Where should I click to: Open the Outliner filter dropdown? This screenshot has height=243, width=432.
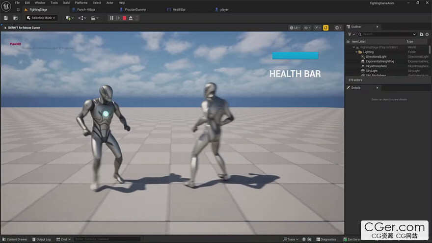[351, 34]
